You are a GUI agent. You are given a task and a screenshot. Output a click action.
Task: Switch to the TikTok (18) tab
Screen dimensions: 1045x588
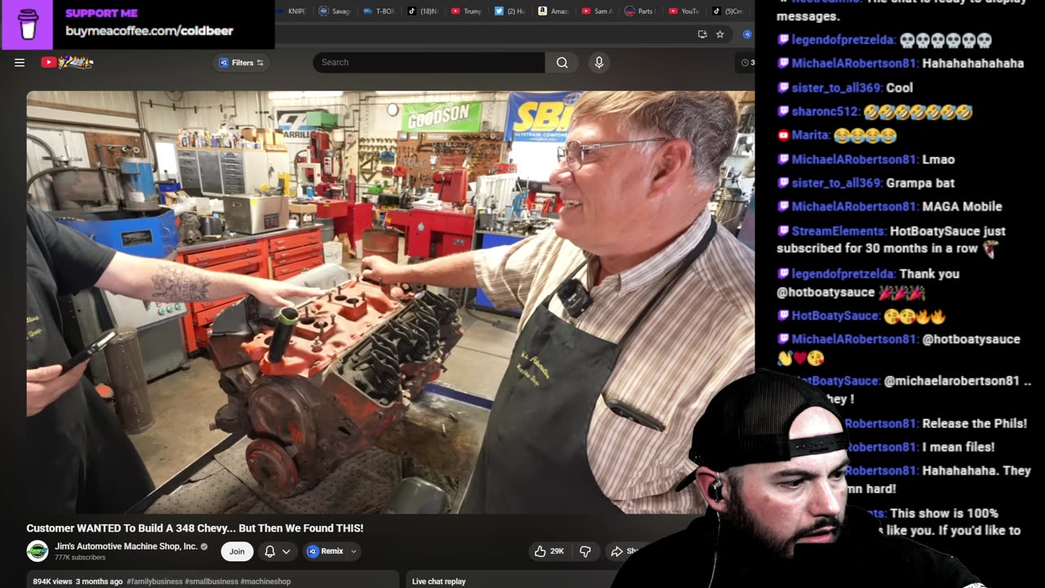[423, 11]
